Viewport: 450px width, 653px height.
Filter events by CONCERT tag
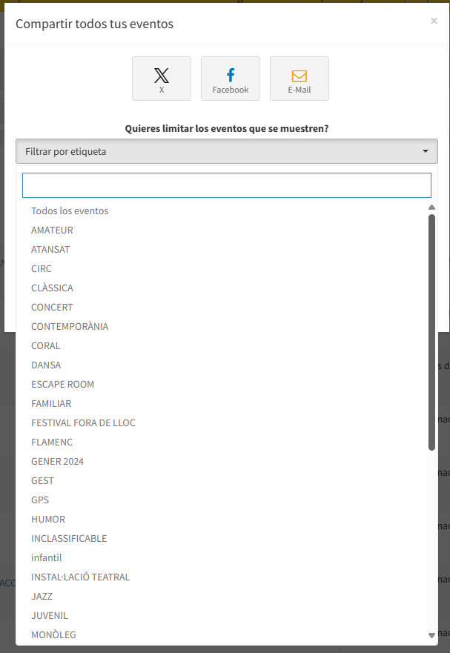(x=52, y=308)
